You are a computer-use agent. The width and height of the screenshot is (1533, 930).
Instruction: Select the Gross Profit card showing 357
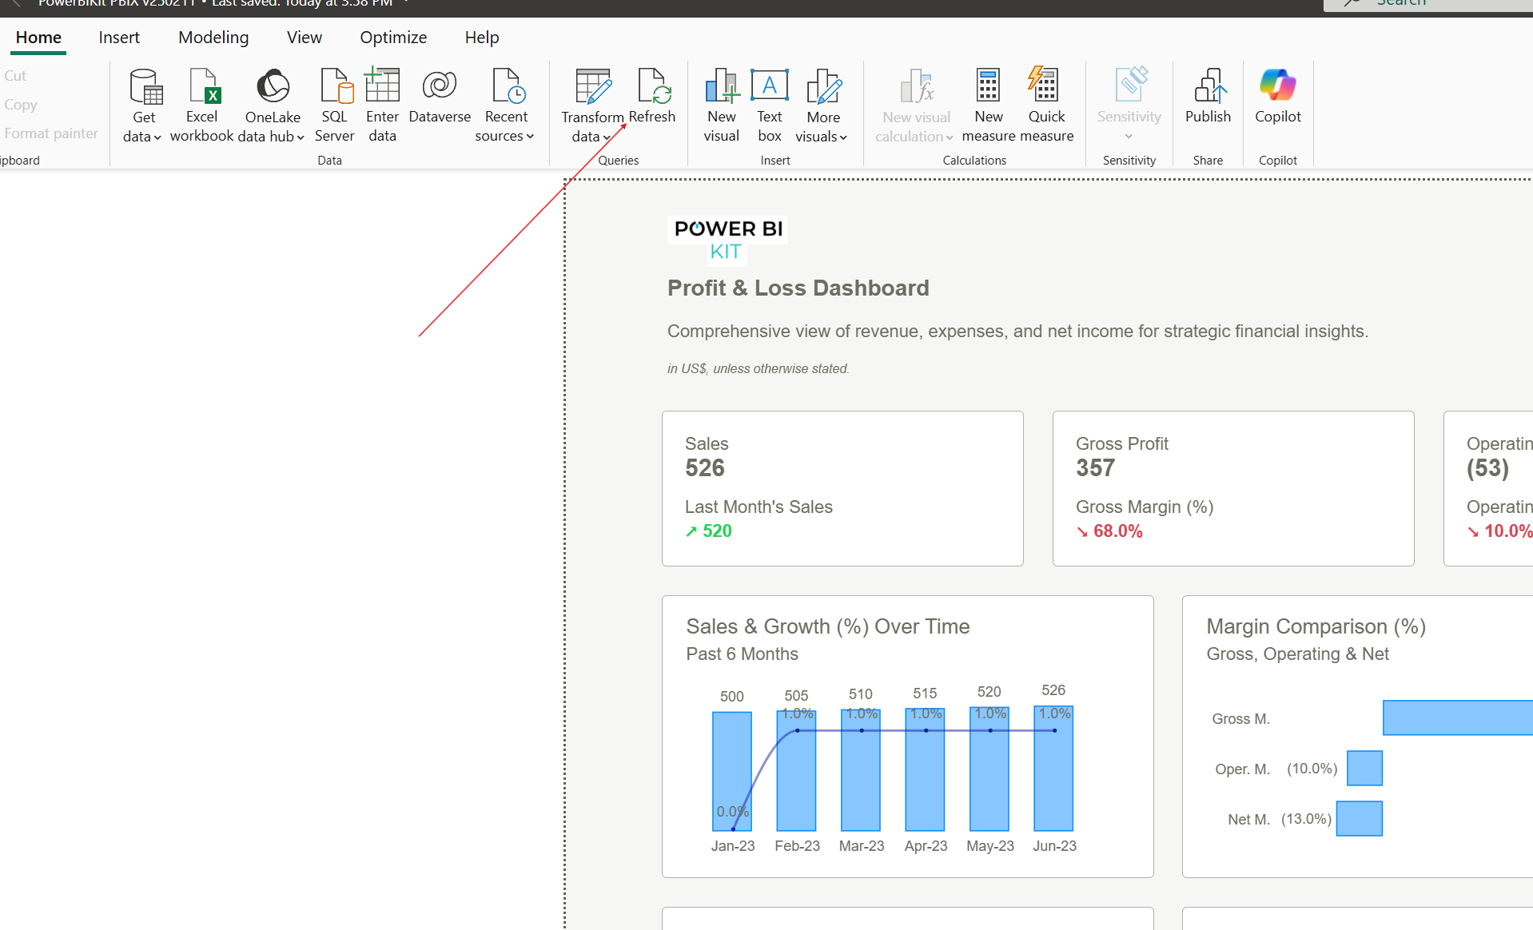pos(1233,488)
